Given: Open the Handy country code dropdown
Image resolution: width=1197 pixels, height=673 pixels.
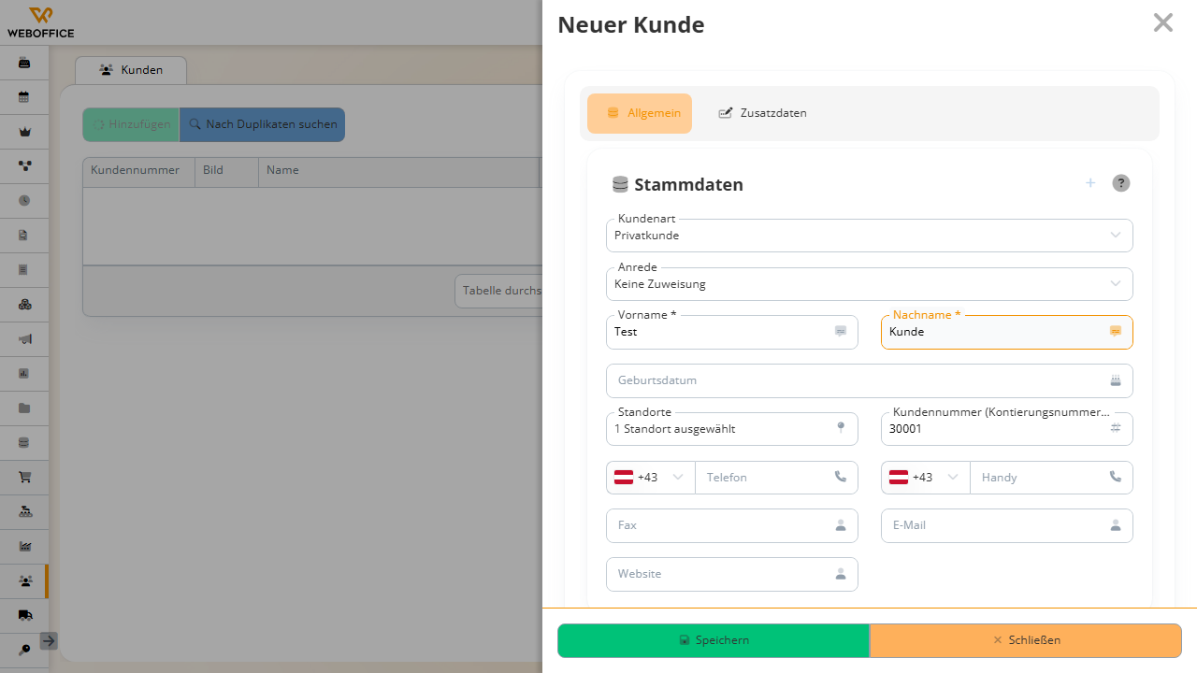Looking at the screenshot, I should click(x=926, y=478).
